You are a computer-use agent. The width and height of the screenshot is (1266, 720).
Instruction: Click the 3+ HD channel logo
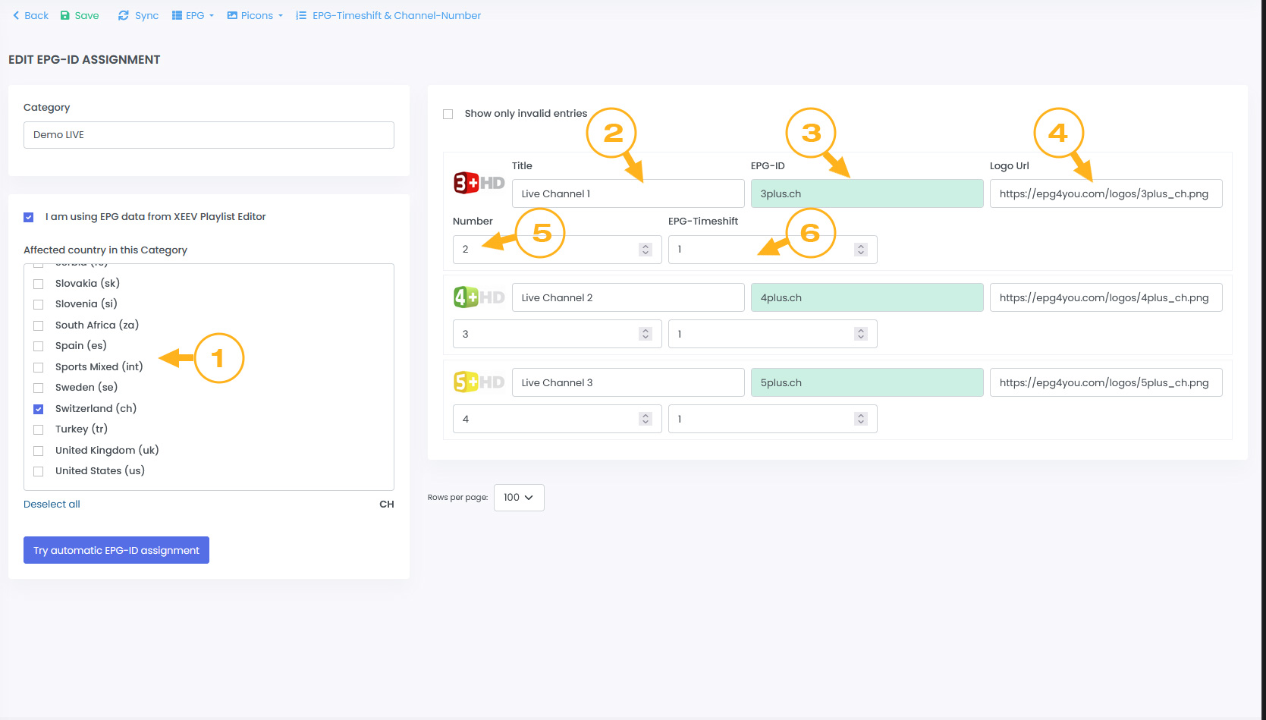479,183
